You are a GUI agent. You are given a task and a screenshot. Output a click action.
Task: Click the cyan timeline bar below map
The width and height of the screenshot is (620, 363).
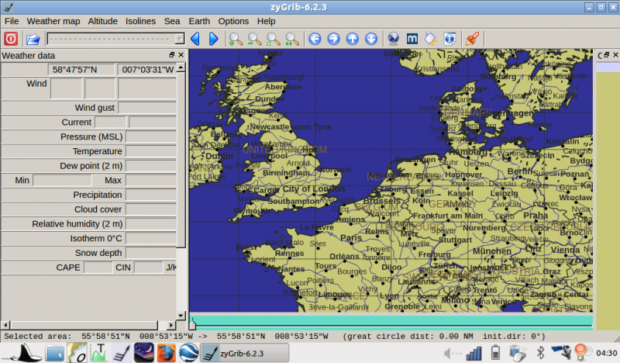pos(391,320)
